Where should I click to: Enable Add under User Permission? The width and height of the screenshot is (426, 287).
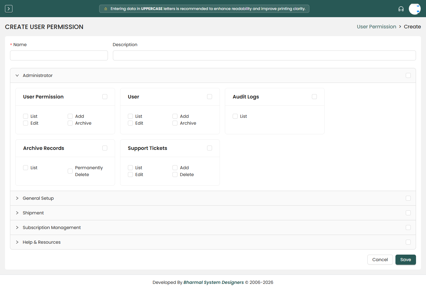pos(70,116)
